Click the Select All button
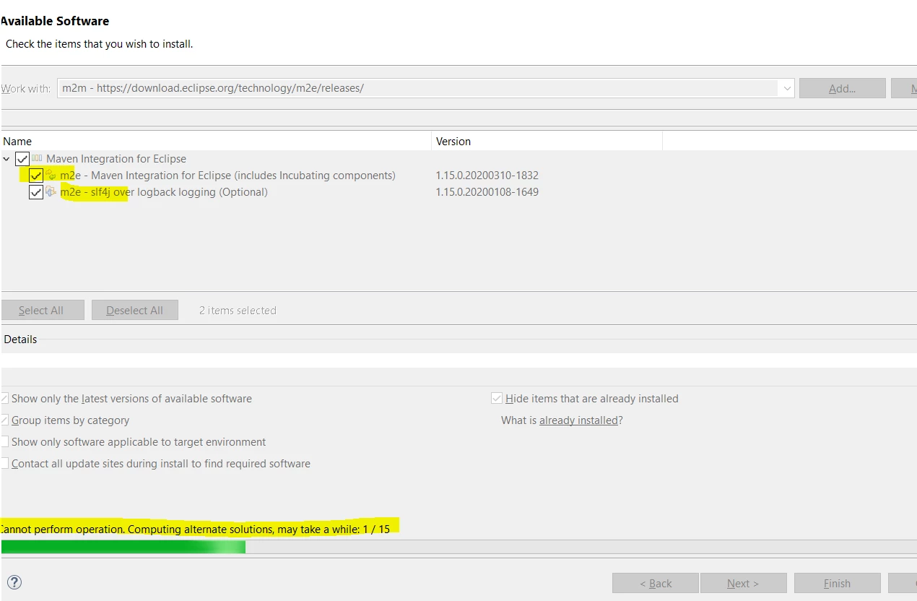 tap(41, 310)
